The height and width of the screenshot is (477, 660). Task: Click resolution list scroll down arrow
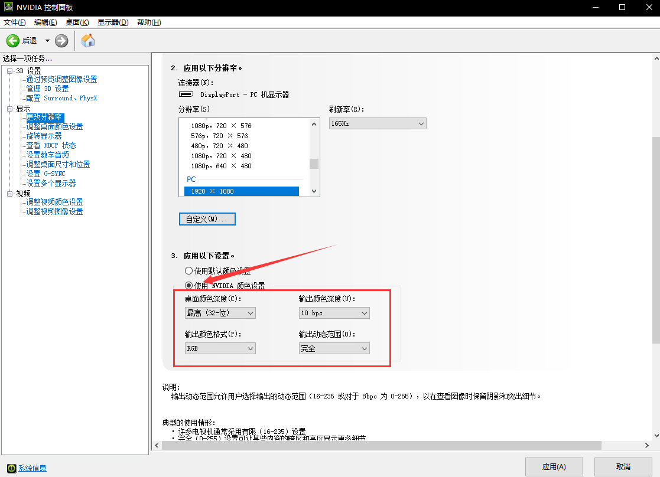pos(314,191)
